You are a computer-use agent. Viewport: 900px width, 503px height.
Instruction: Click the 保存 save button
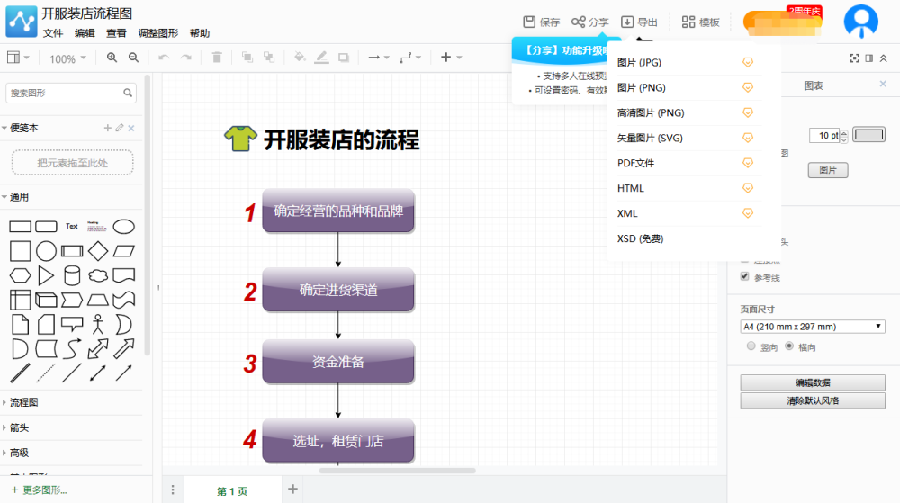pos(541,22)
